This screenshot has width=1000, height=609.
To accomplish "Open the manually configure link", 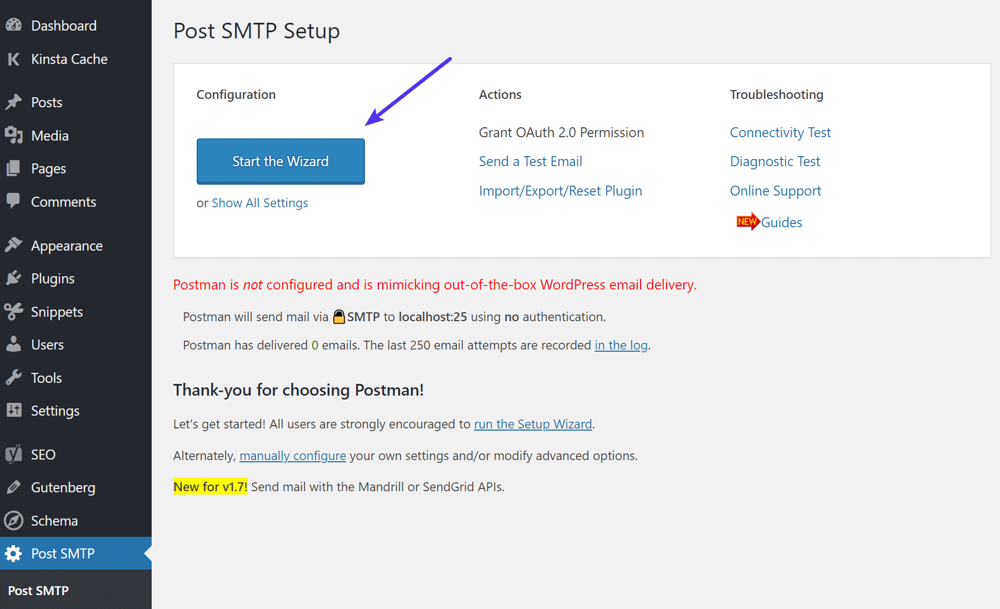I will (292, 456).
